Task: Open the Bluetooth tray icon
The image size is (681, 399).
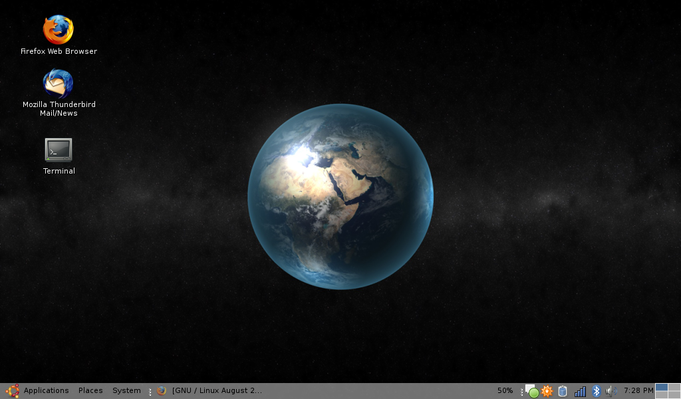Action: pos(597,391)
